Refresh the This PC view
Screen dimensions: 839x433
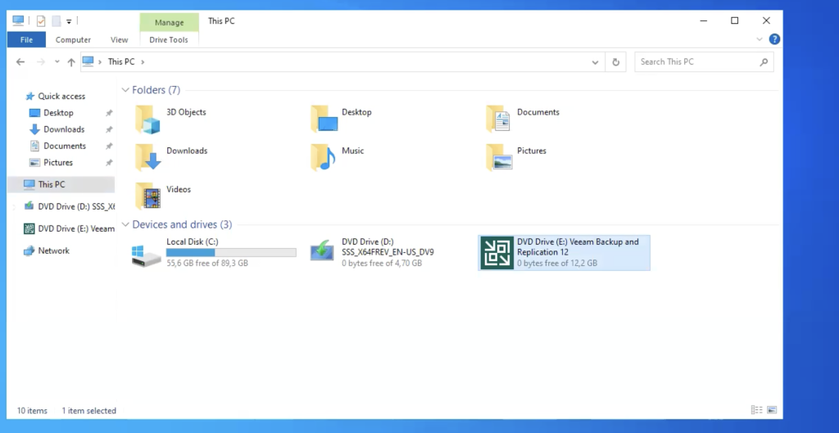616,62
